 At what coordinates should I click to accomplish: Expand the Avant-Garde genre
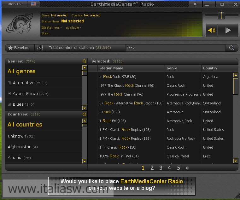coord(9,94)
